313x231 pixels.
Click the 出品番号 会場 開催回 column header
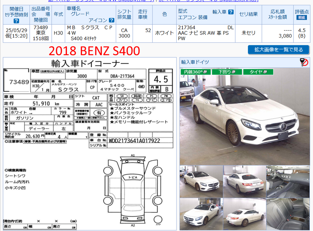(x=41, y=14)
